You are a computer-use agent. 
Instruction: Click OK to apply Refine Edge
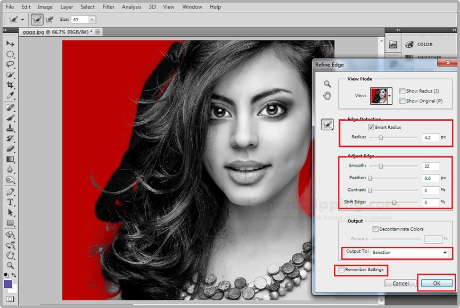coord(436,283)
